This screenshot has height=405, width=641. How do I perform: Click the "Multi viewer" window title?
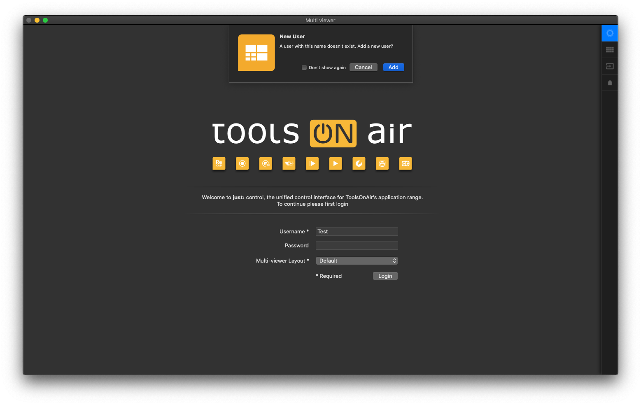pyautogui.click(x=320, y=20)
